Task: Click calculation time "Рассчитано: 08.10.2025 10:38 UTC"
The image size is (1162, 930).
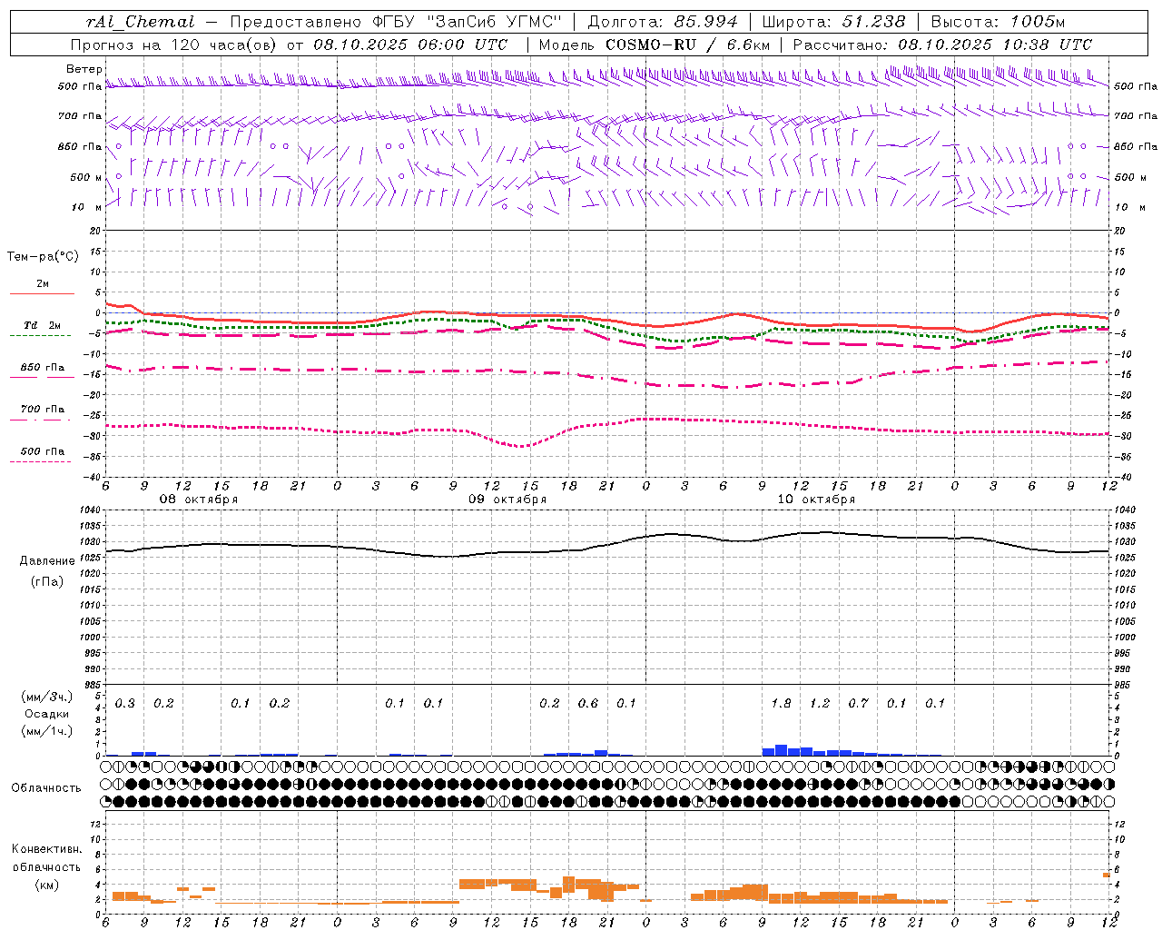Action: 942,45
